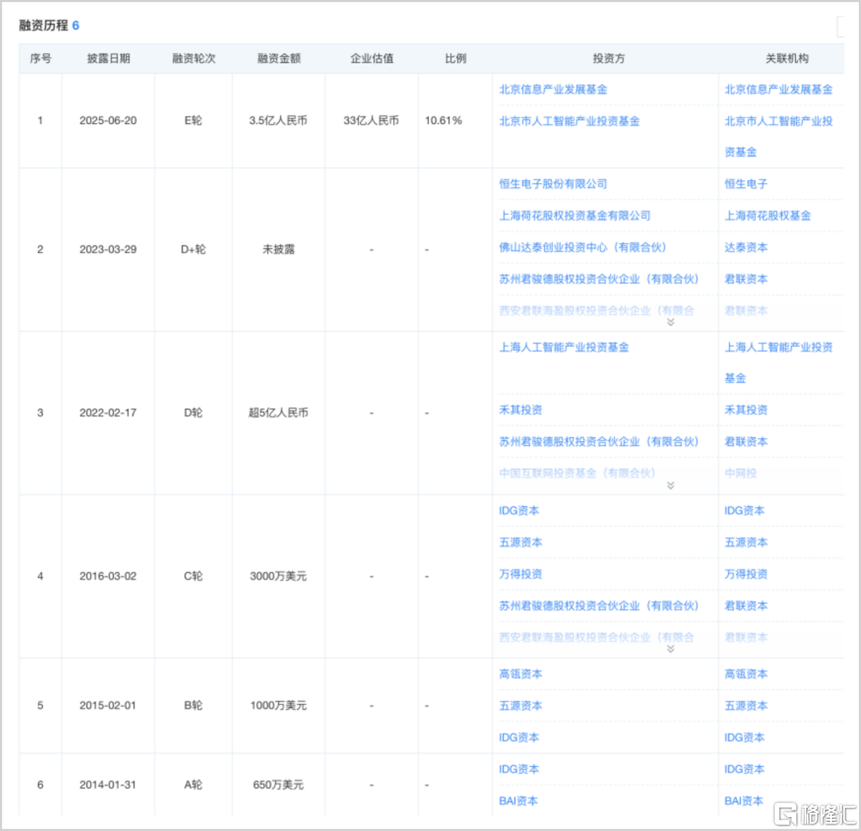The width and height of the screenshot is (861, 831).
Task: Select the 2014-01-31 date cell
Action: [108, 785]
